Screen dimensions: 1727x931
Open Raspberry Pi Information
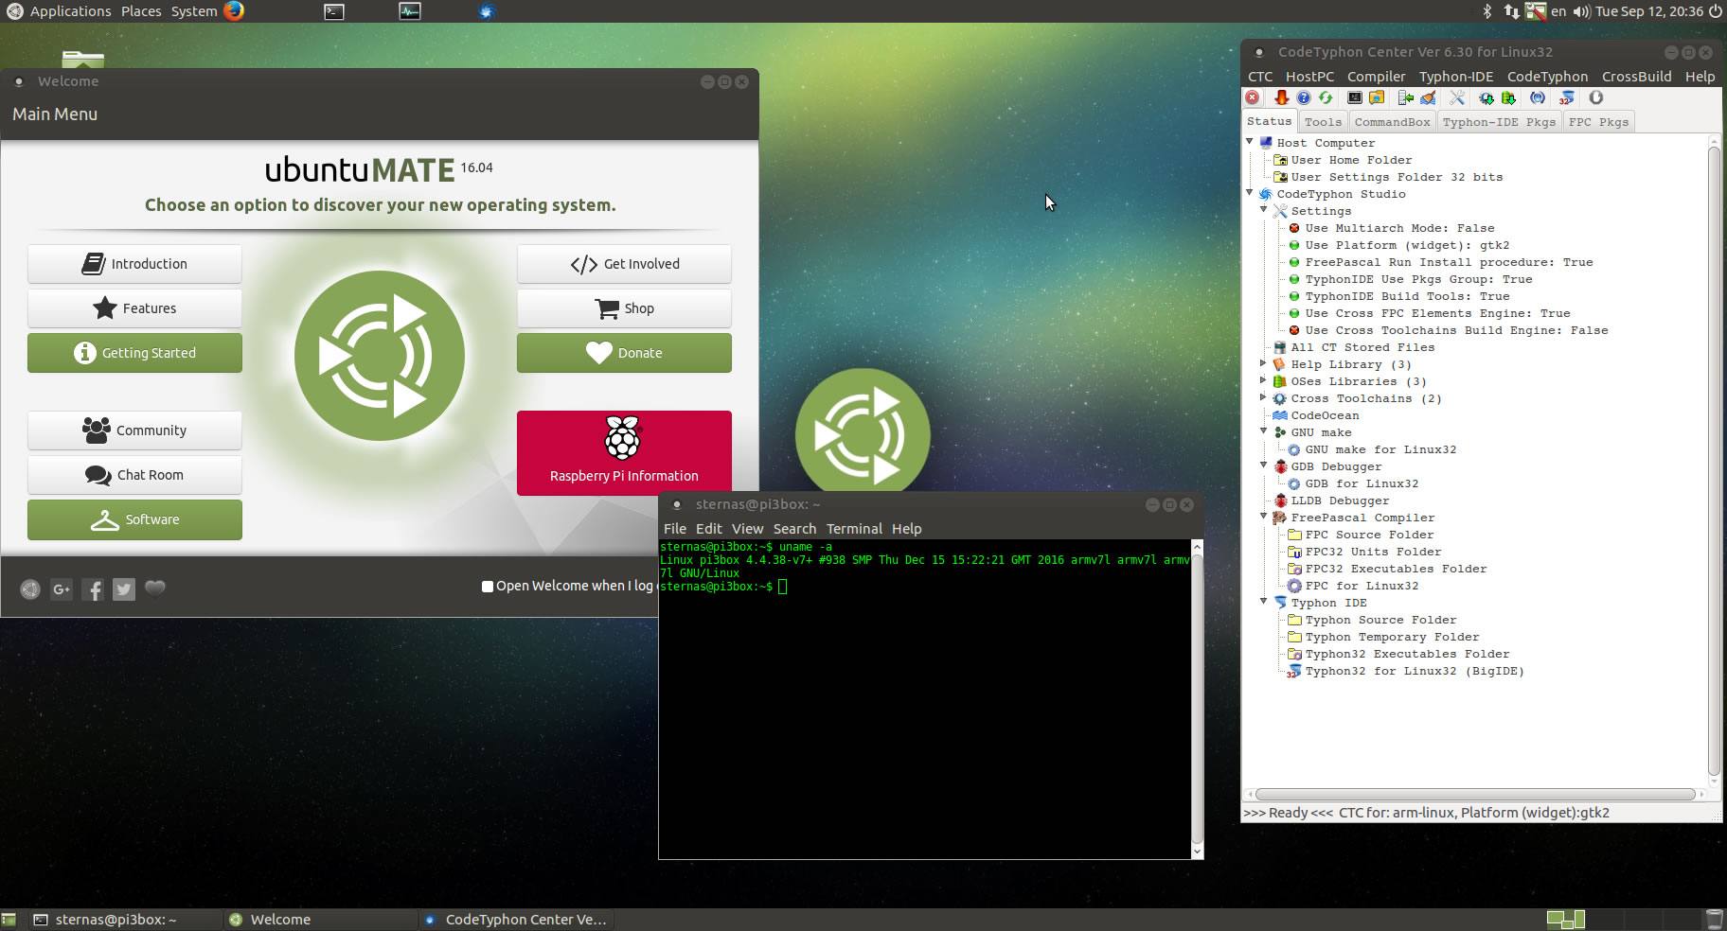point(624,453)
